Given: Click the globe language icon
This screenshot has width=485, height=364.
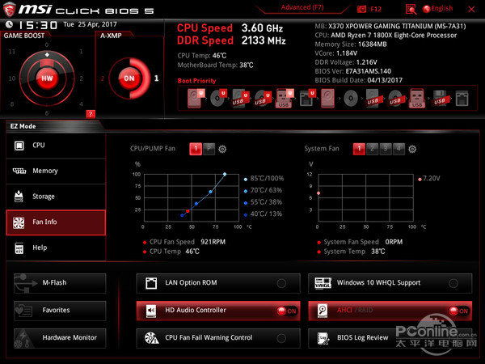Looking at the screenshot, I should point(427,9).
